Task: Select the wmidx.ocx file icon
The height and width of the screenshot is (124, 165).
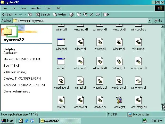Action: [100, 100]
